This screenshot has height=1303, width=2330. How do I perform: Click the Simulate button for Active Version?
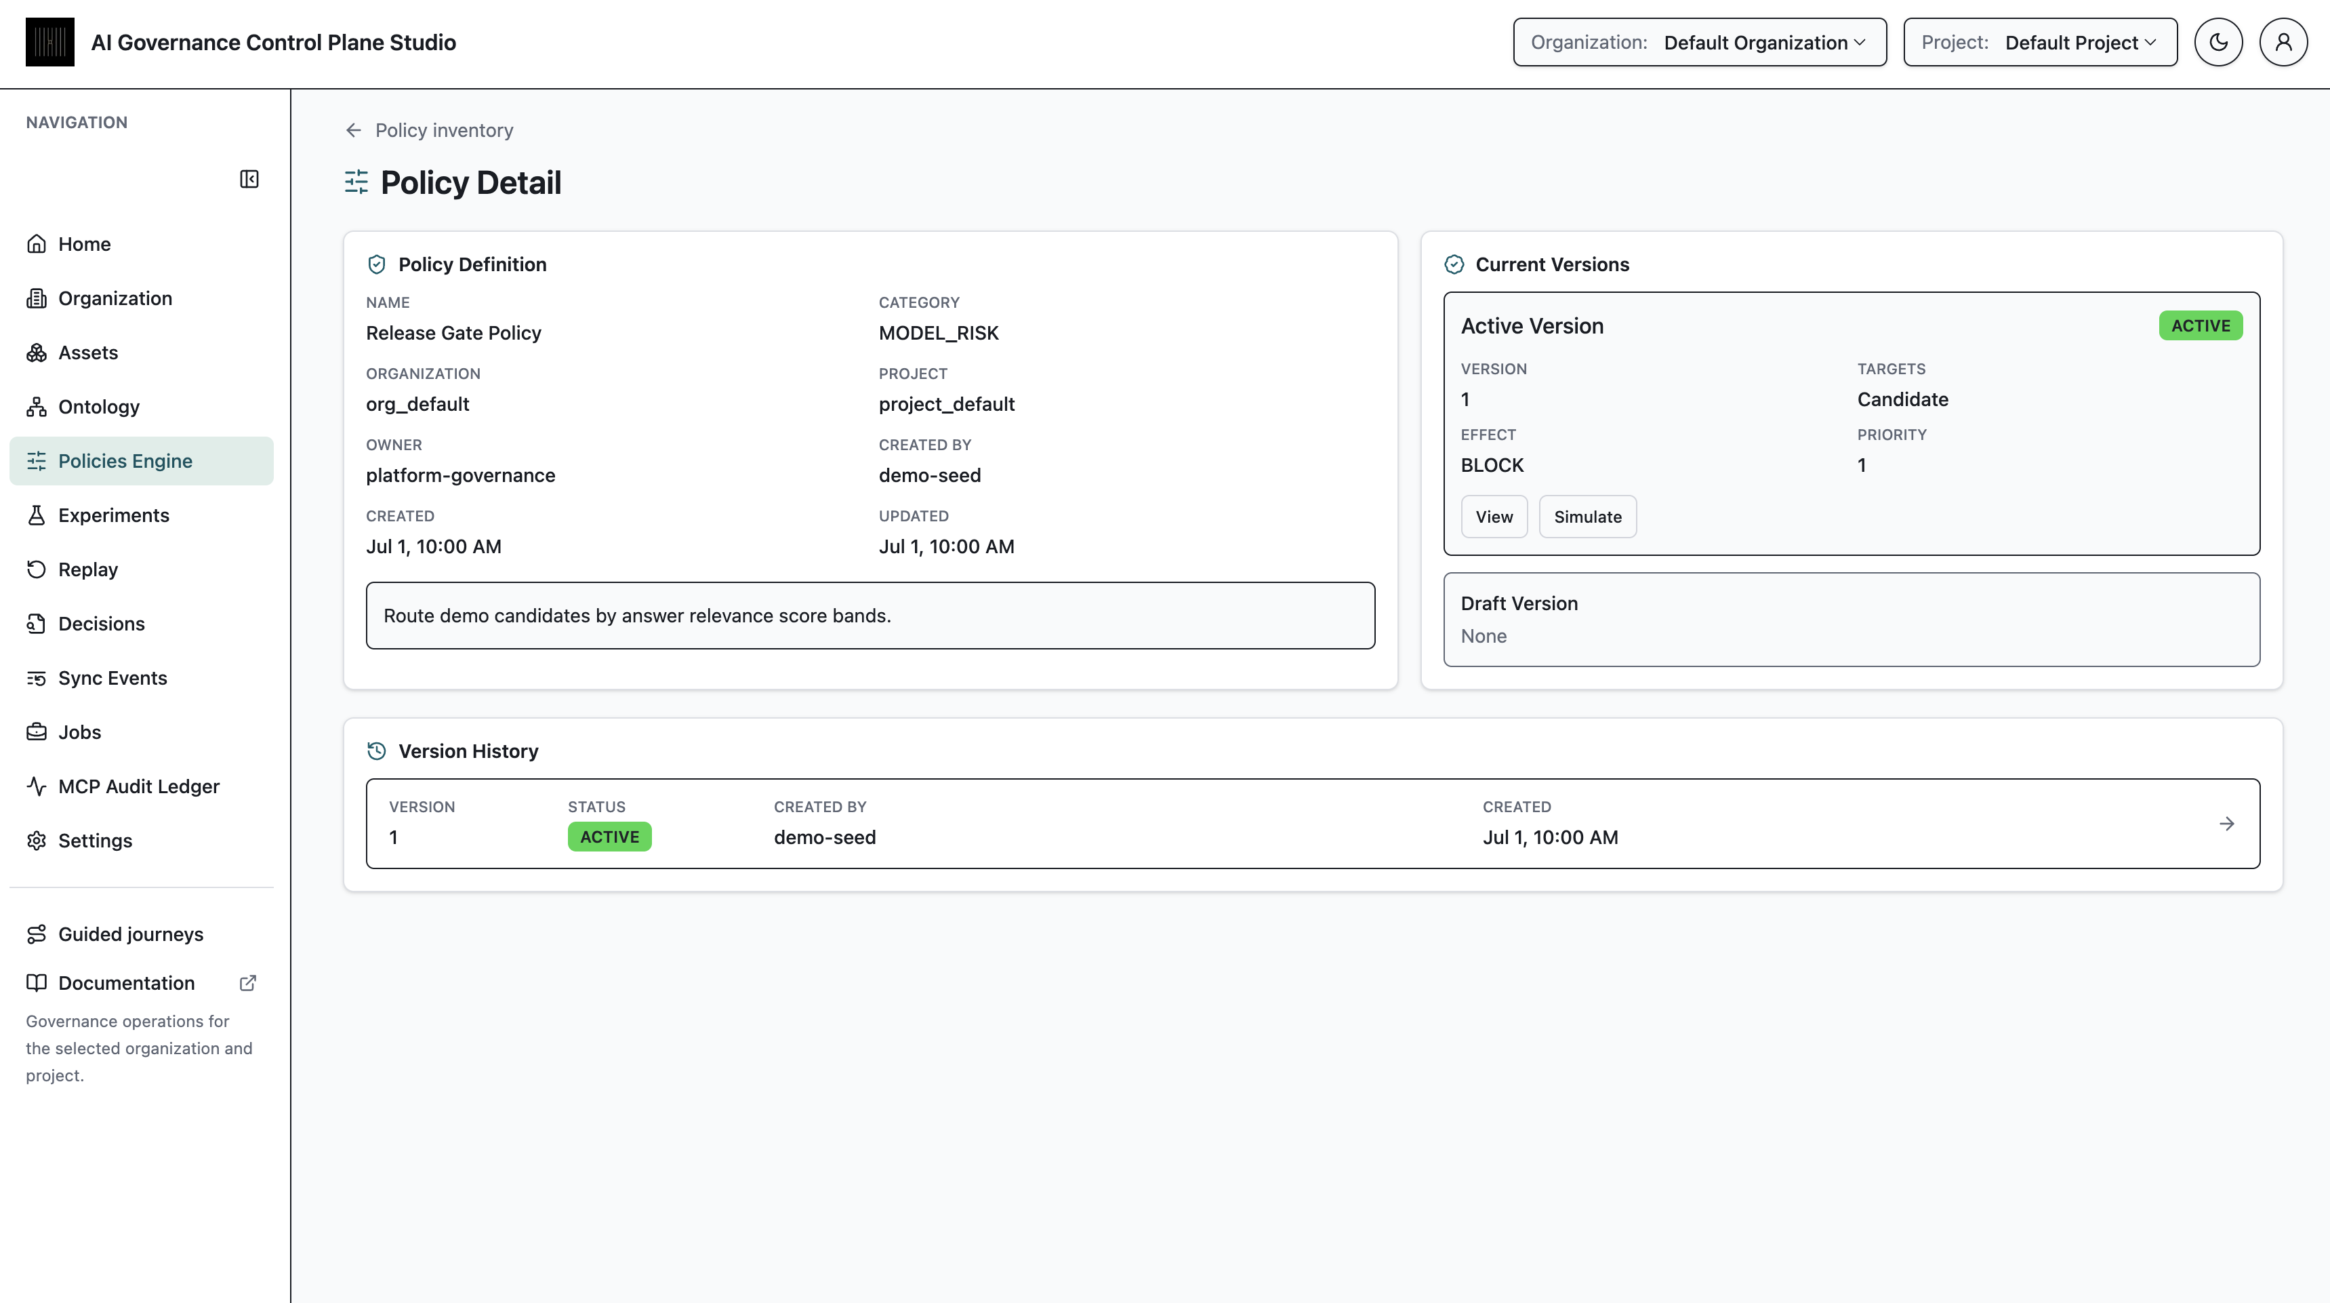pos(1587,517)
